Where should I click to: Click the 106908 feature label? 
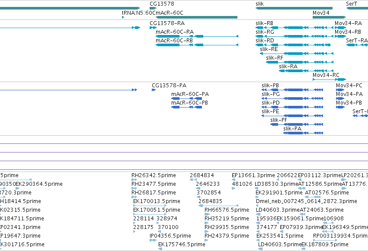(x=333, y=219)
